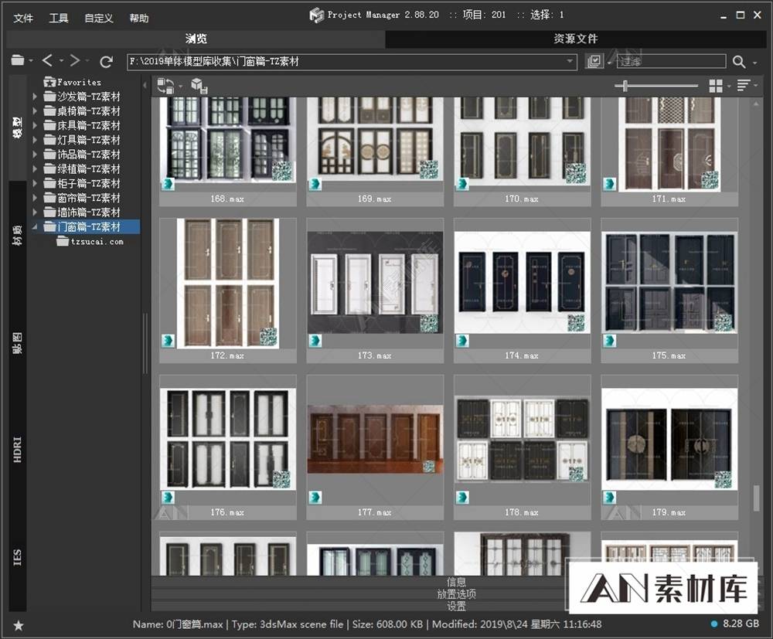Go forward to next folder
The height and width of the screenshot is (639, 773).
point(74,60)
